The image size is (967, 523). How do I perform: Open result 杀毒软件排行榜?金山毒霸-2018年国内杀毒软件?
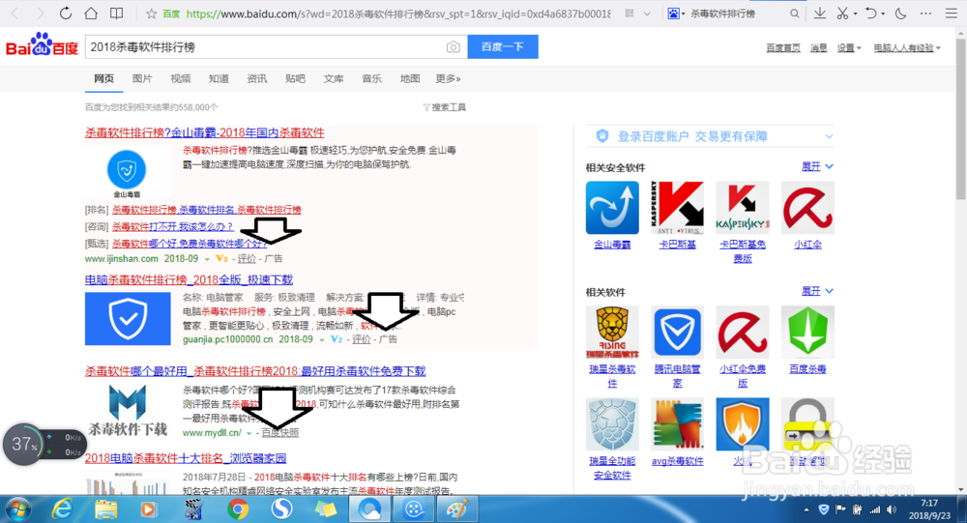[205, 132]
